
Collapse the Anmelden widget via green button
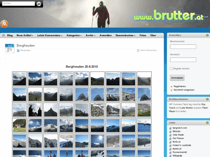point(207,35)
